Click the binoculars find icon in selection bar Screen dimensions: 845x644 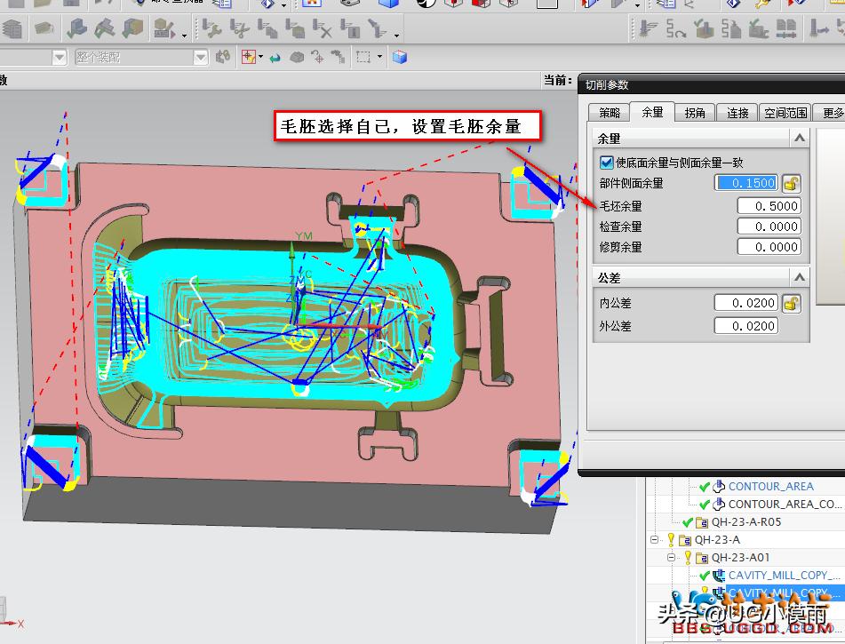(x=223, y=58)
